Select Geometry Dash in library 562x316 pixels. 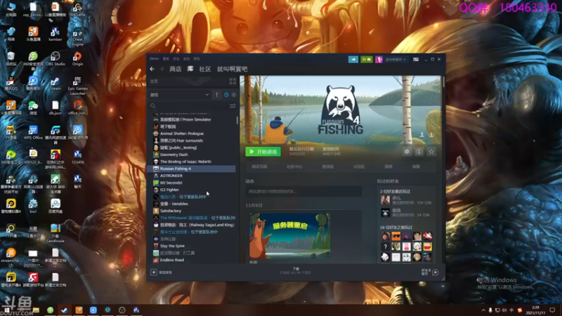coord(192,154)
